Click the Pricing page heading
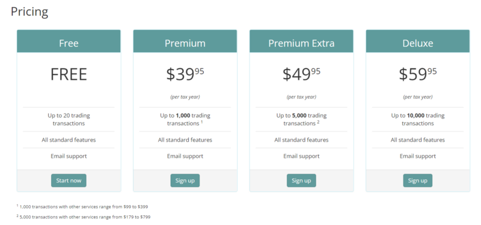481x225 pixels. [29, 12]
